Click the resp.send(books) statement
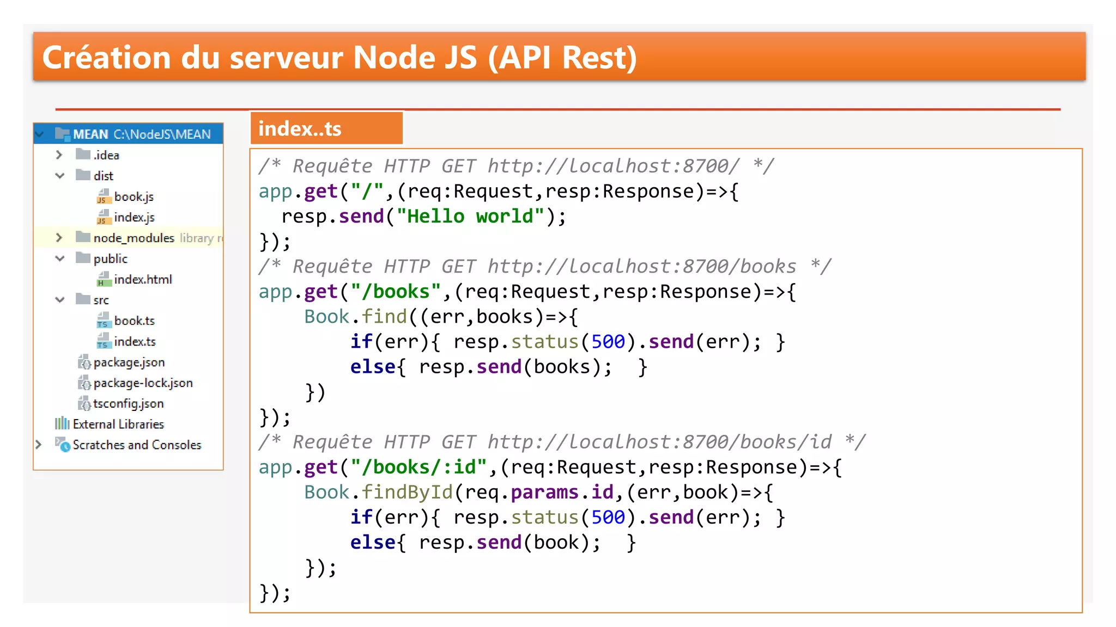This screenshot has width=1116, height=627. click(x=515, y=367)
